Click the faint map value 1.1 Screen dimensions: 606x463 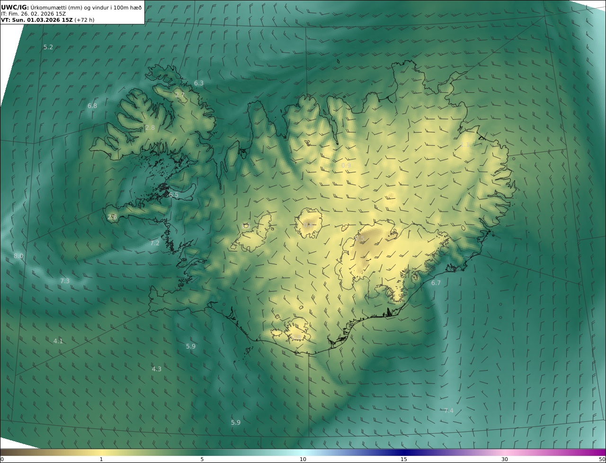point(466,144)
